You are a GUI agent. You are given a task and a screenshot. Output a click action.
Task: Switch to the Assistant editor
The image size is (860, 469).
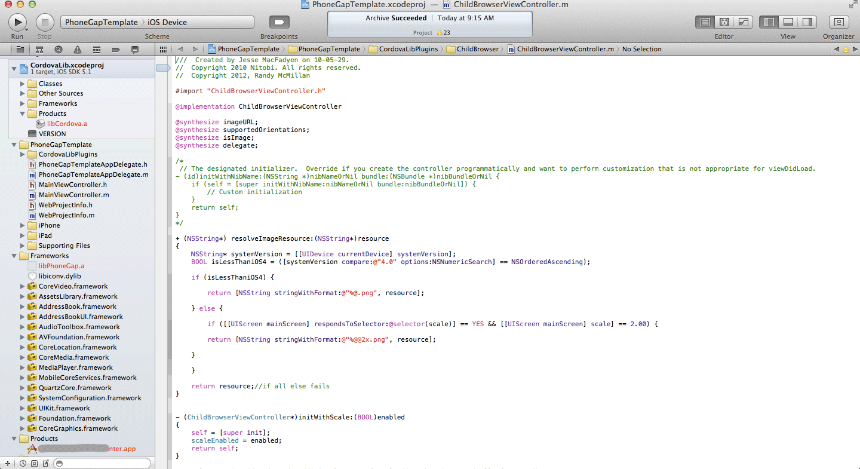724,23
